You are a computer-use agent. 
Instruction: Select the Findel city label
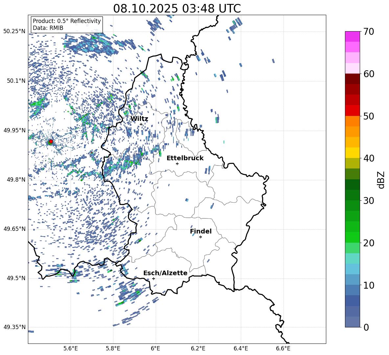pos(201,231)
